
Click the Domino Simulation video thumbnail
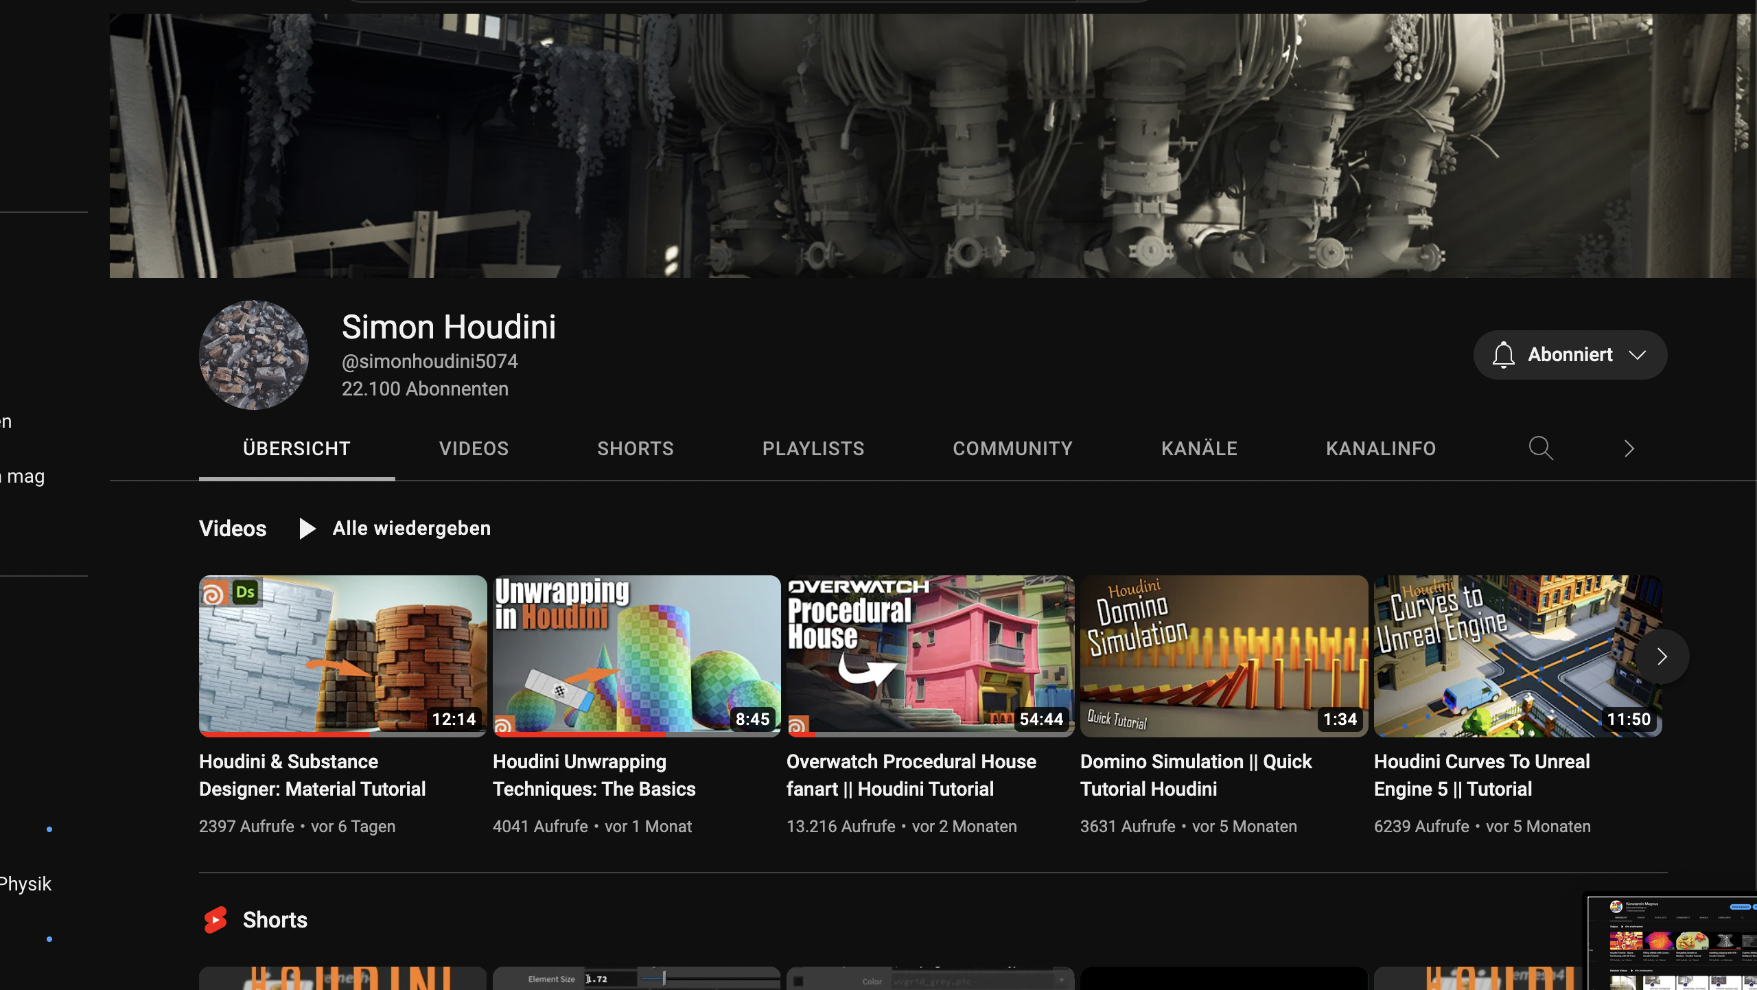click(1224, 656)
